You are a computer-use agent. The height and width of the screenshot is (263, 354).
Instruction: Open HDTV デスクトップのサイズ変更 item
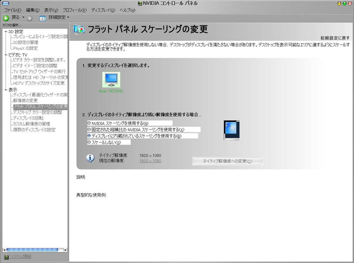pyautogui.click(x=39, y=83)
